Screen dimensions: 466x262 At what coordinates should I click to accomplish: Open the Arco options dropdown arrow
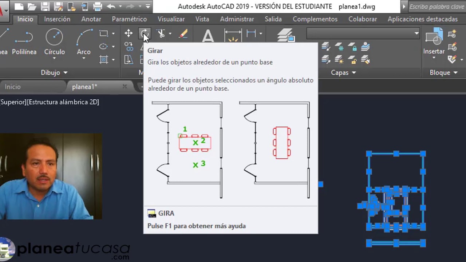point(84,59)
